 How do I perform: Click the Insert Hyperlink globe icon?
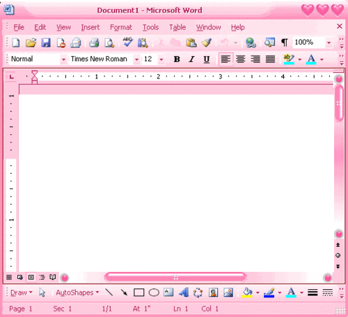[251, 43]
